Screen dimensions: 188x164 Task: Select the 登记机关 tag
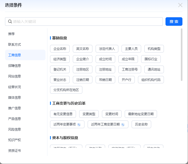(x=60, y=69)
